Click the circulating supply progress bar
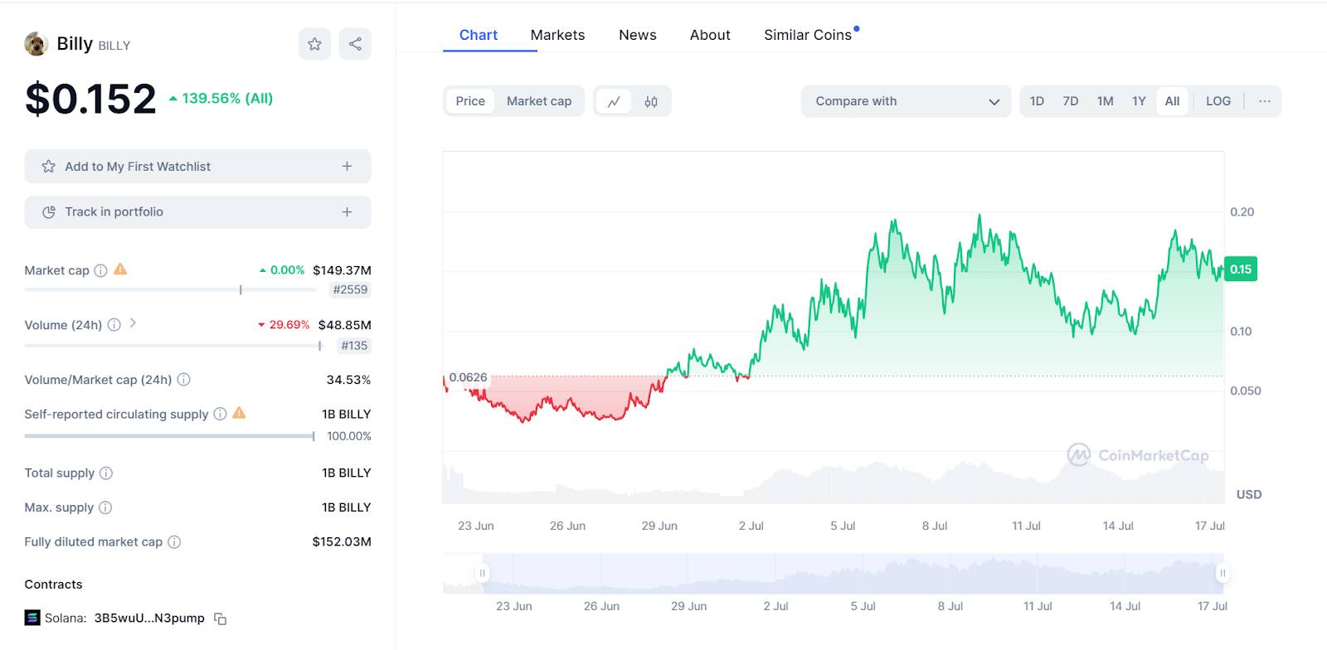 169,436
